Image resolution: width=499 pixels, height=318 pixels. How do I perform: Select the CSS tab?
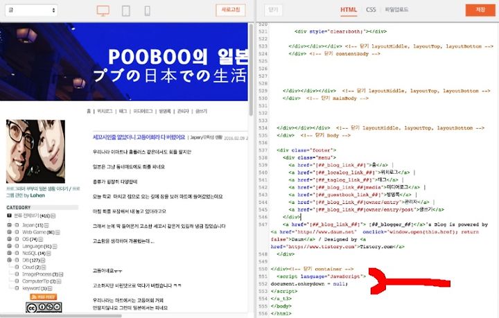click(371, 10)
